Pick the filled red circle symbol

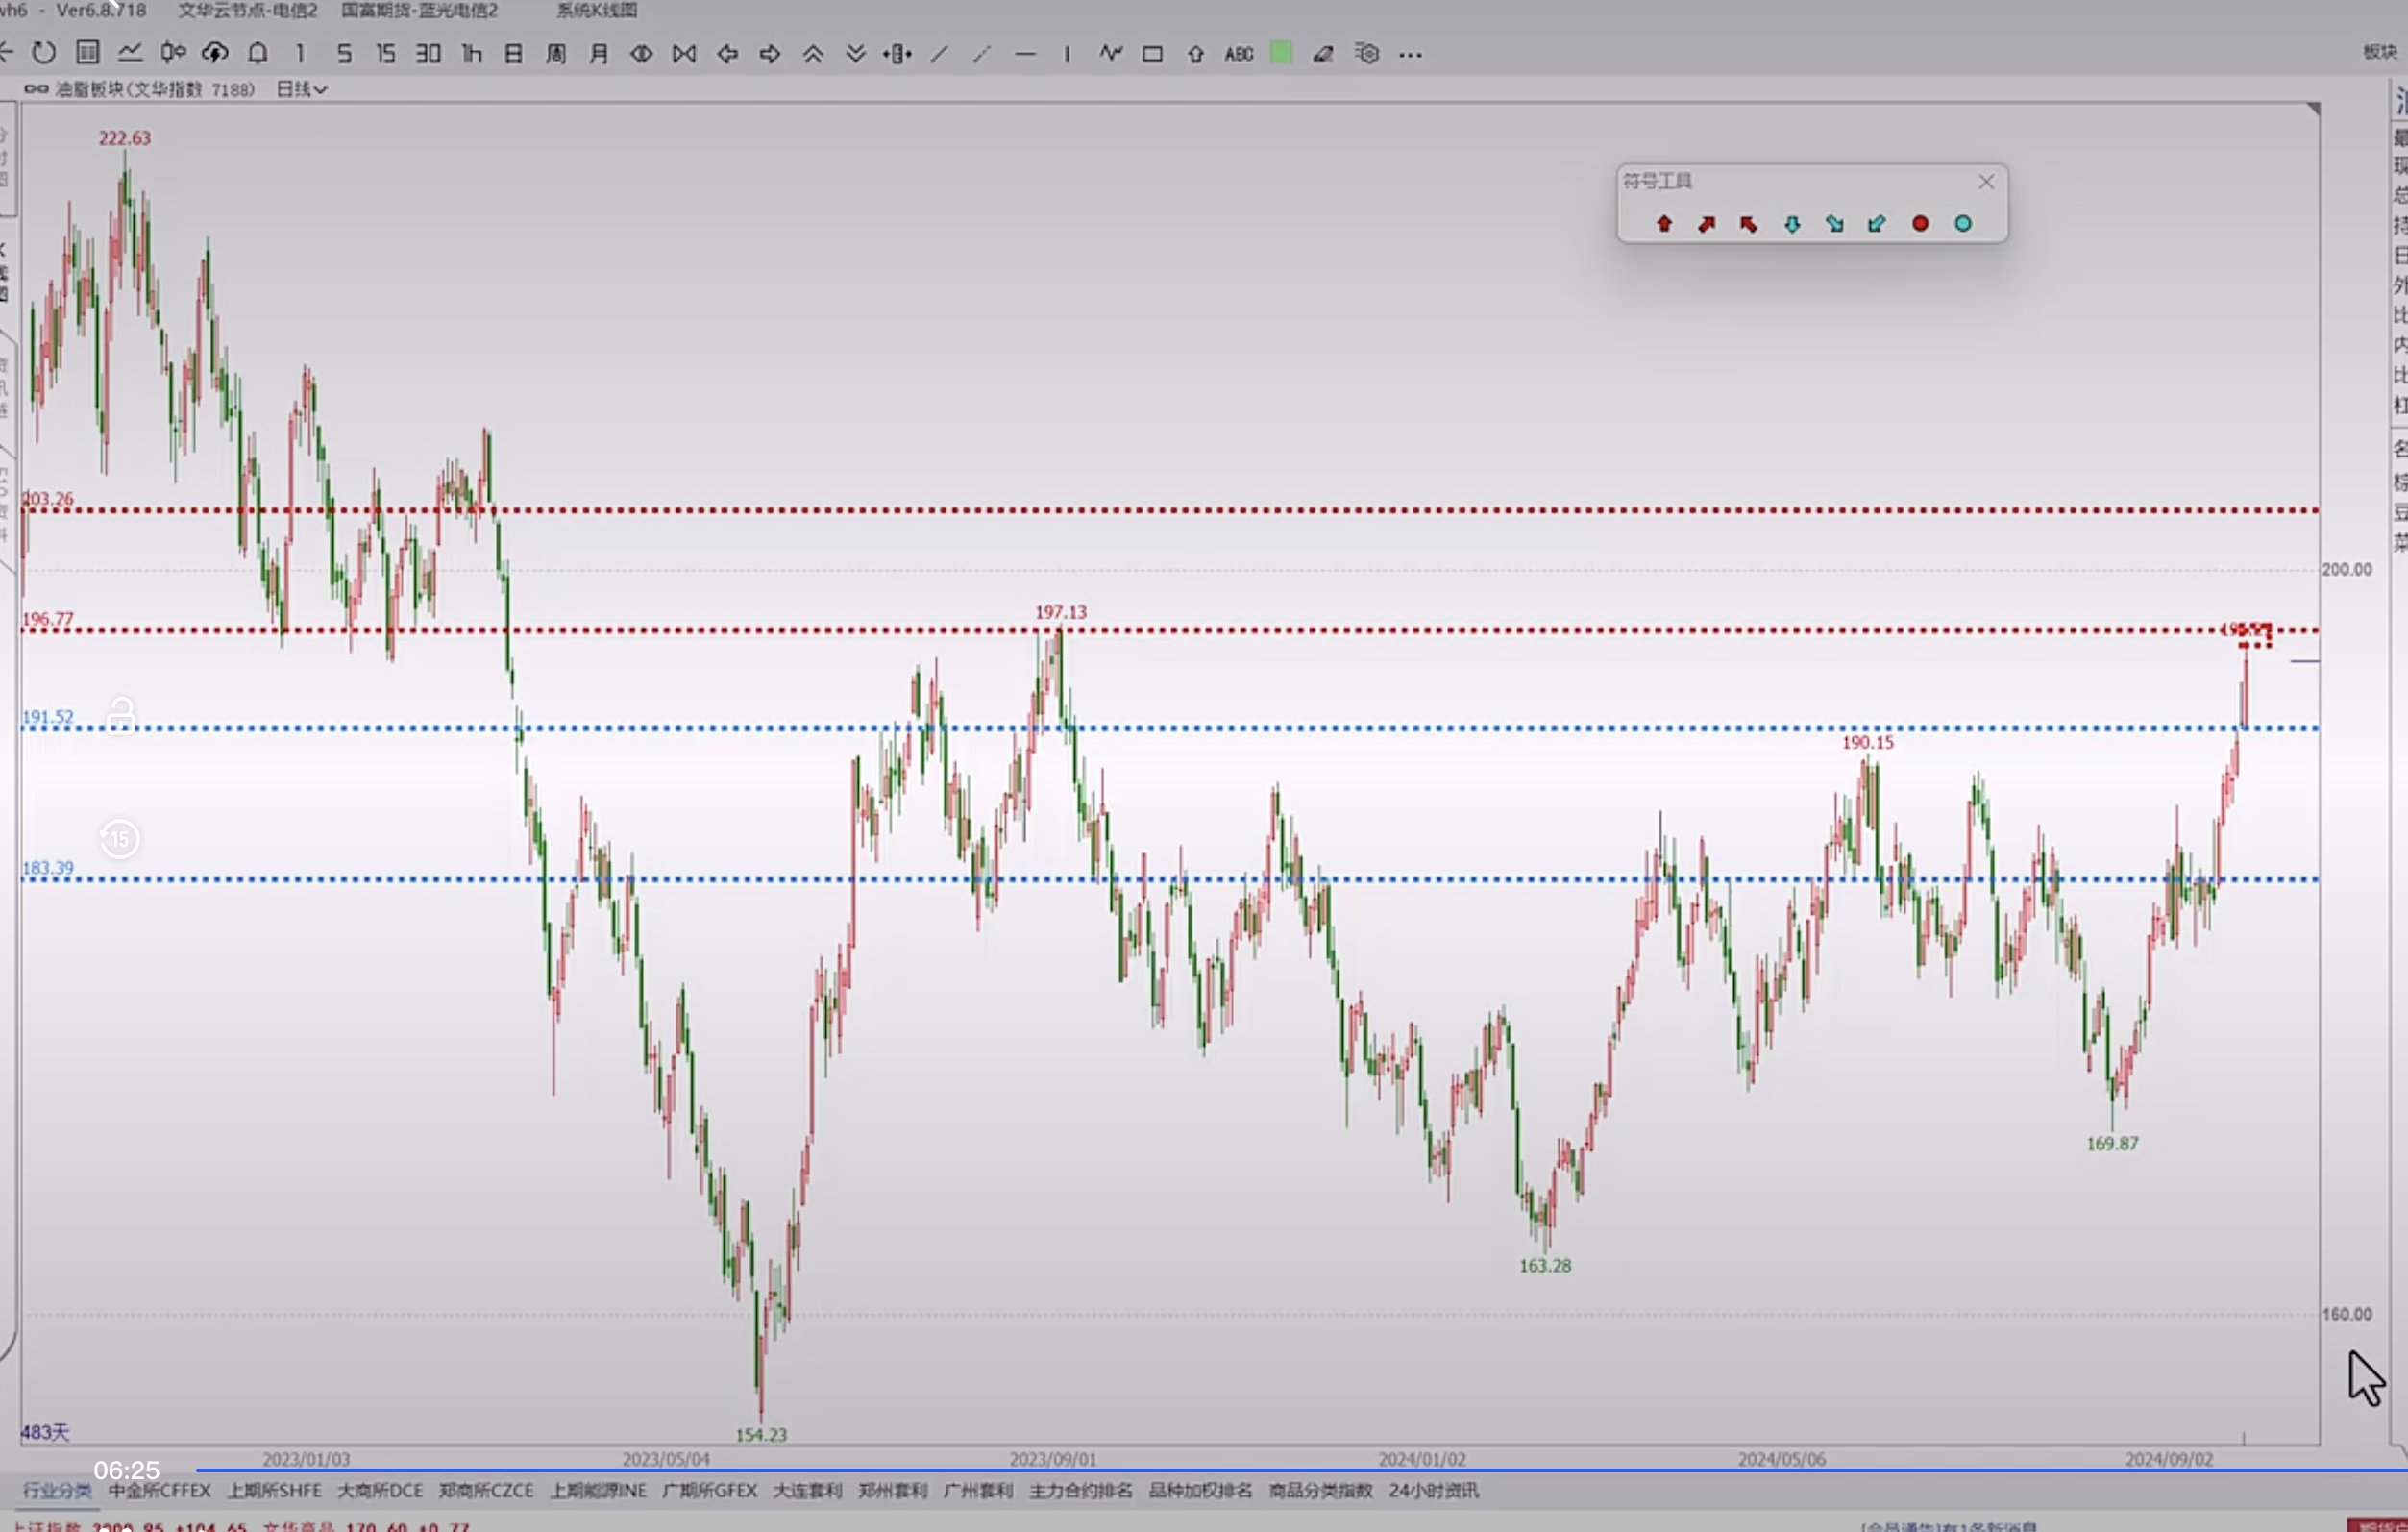(1920, 224)
